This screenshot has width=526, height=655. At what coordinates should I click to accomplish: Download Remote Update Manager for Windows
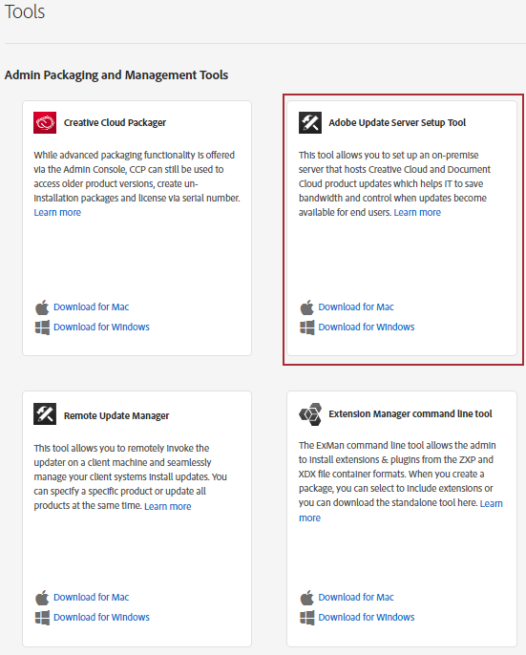101,618
